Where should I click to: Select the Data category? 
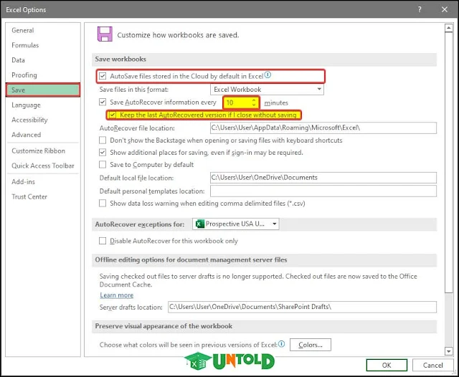[18, 60]
